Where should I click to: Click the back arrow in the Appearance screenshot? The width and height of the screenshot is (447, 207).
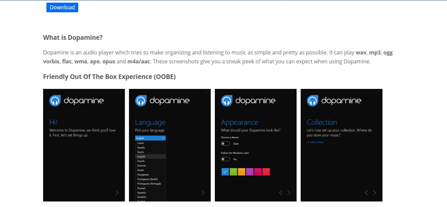pyautogui.click(x=281, y=193)
